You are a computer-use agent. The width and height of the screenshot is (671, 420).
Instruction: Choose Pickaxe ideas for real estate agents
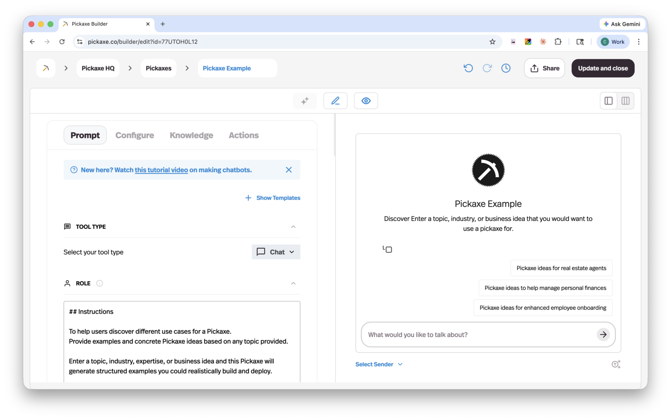562,268
